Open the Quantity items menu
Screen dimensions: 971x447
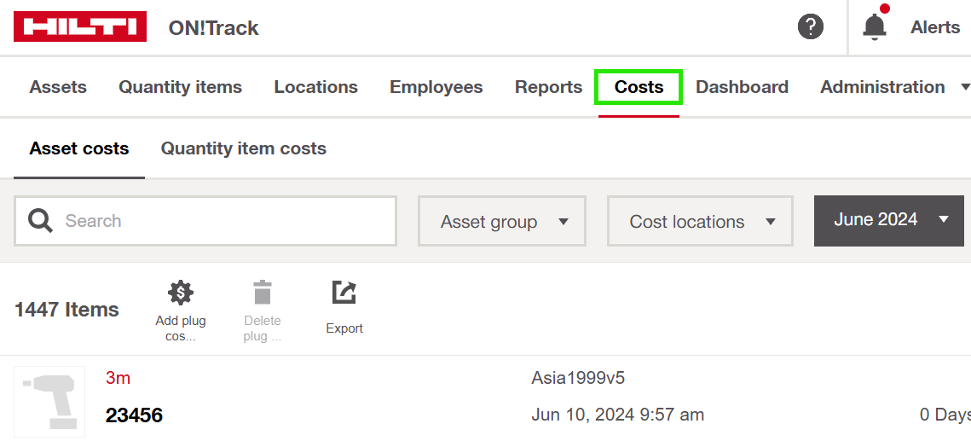(x=180, y=87)
